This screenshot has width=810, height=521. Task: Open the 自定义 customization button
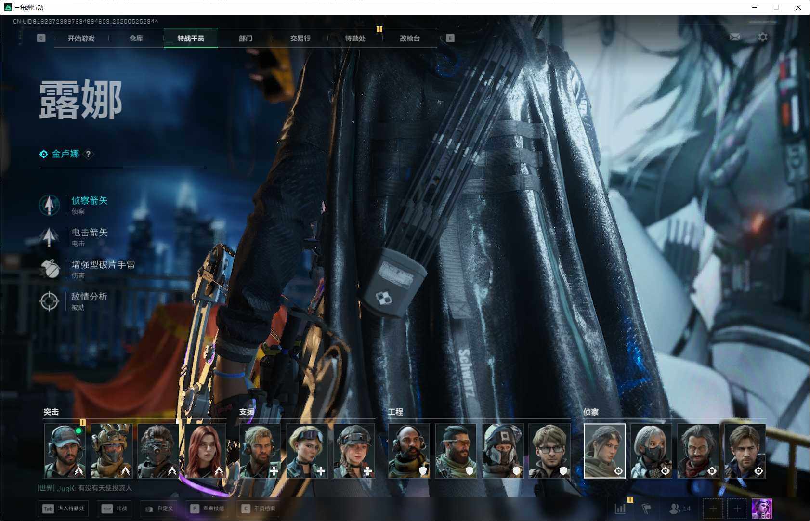[x=159, y=508]
